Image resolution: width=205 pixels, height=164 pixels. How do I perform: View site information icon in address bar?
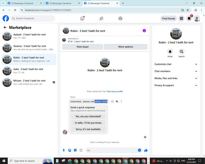pos(22,10)
